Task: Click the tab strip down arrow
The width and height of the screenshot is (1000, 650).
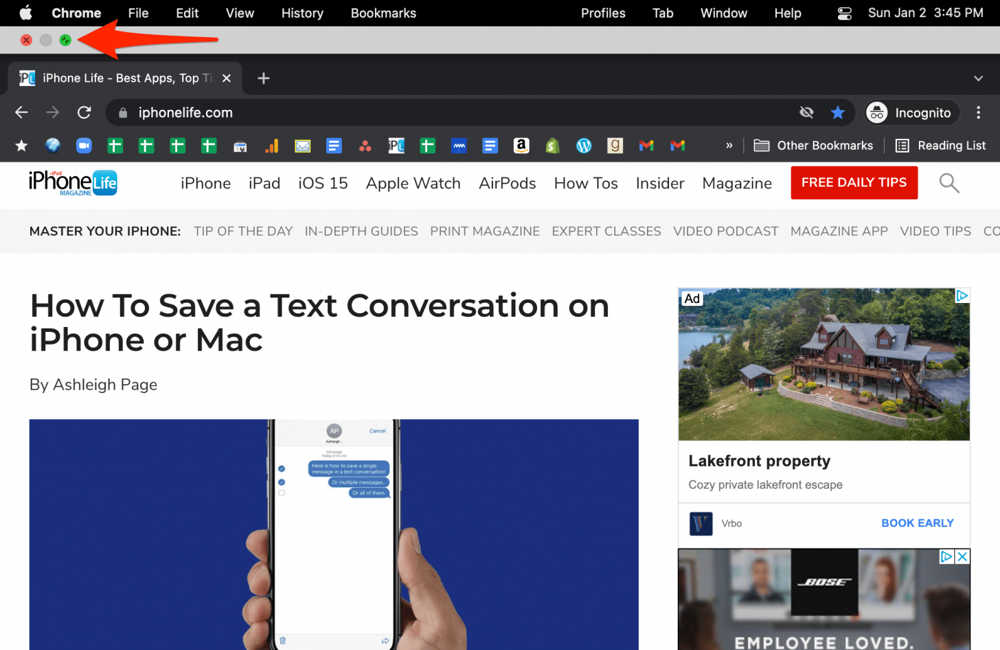Action: coord(978,78)
